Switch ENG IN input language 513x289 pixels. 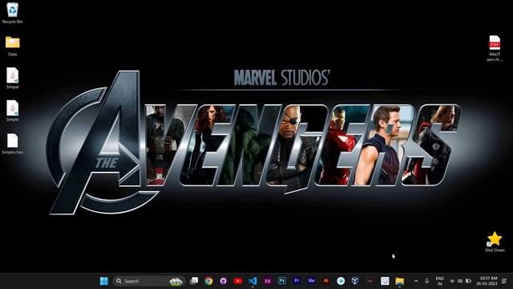pyautogui.click(x=439, y=281)
